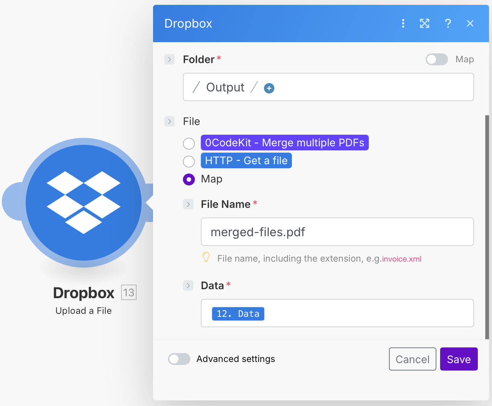Add subfolder with the plus icon
Screen dimensions: 492x406
tap(269, 88)
